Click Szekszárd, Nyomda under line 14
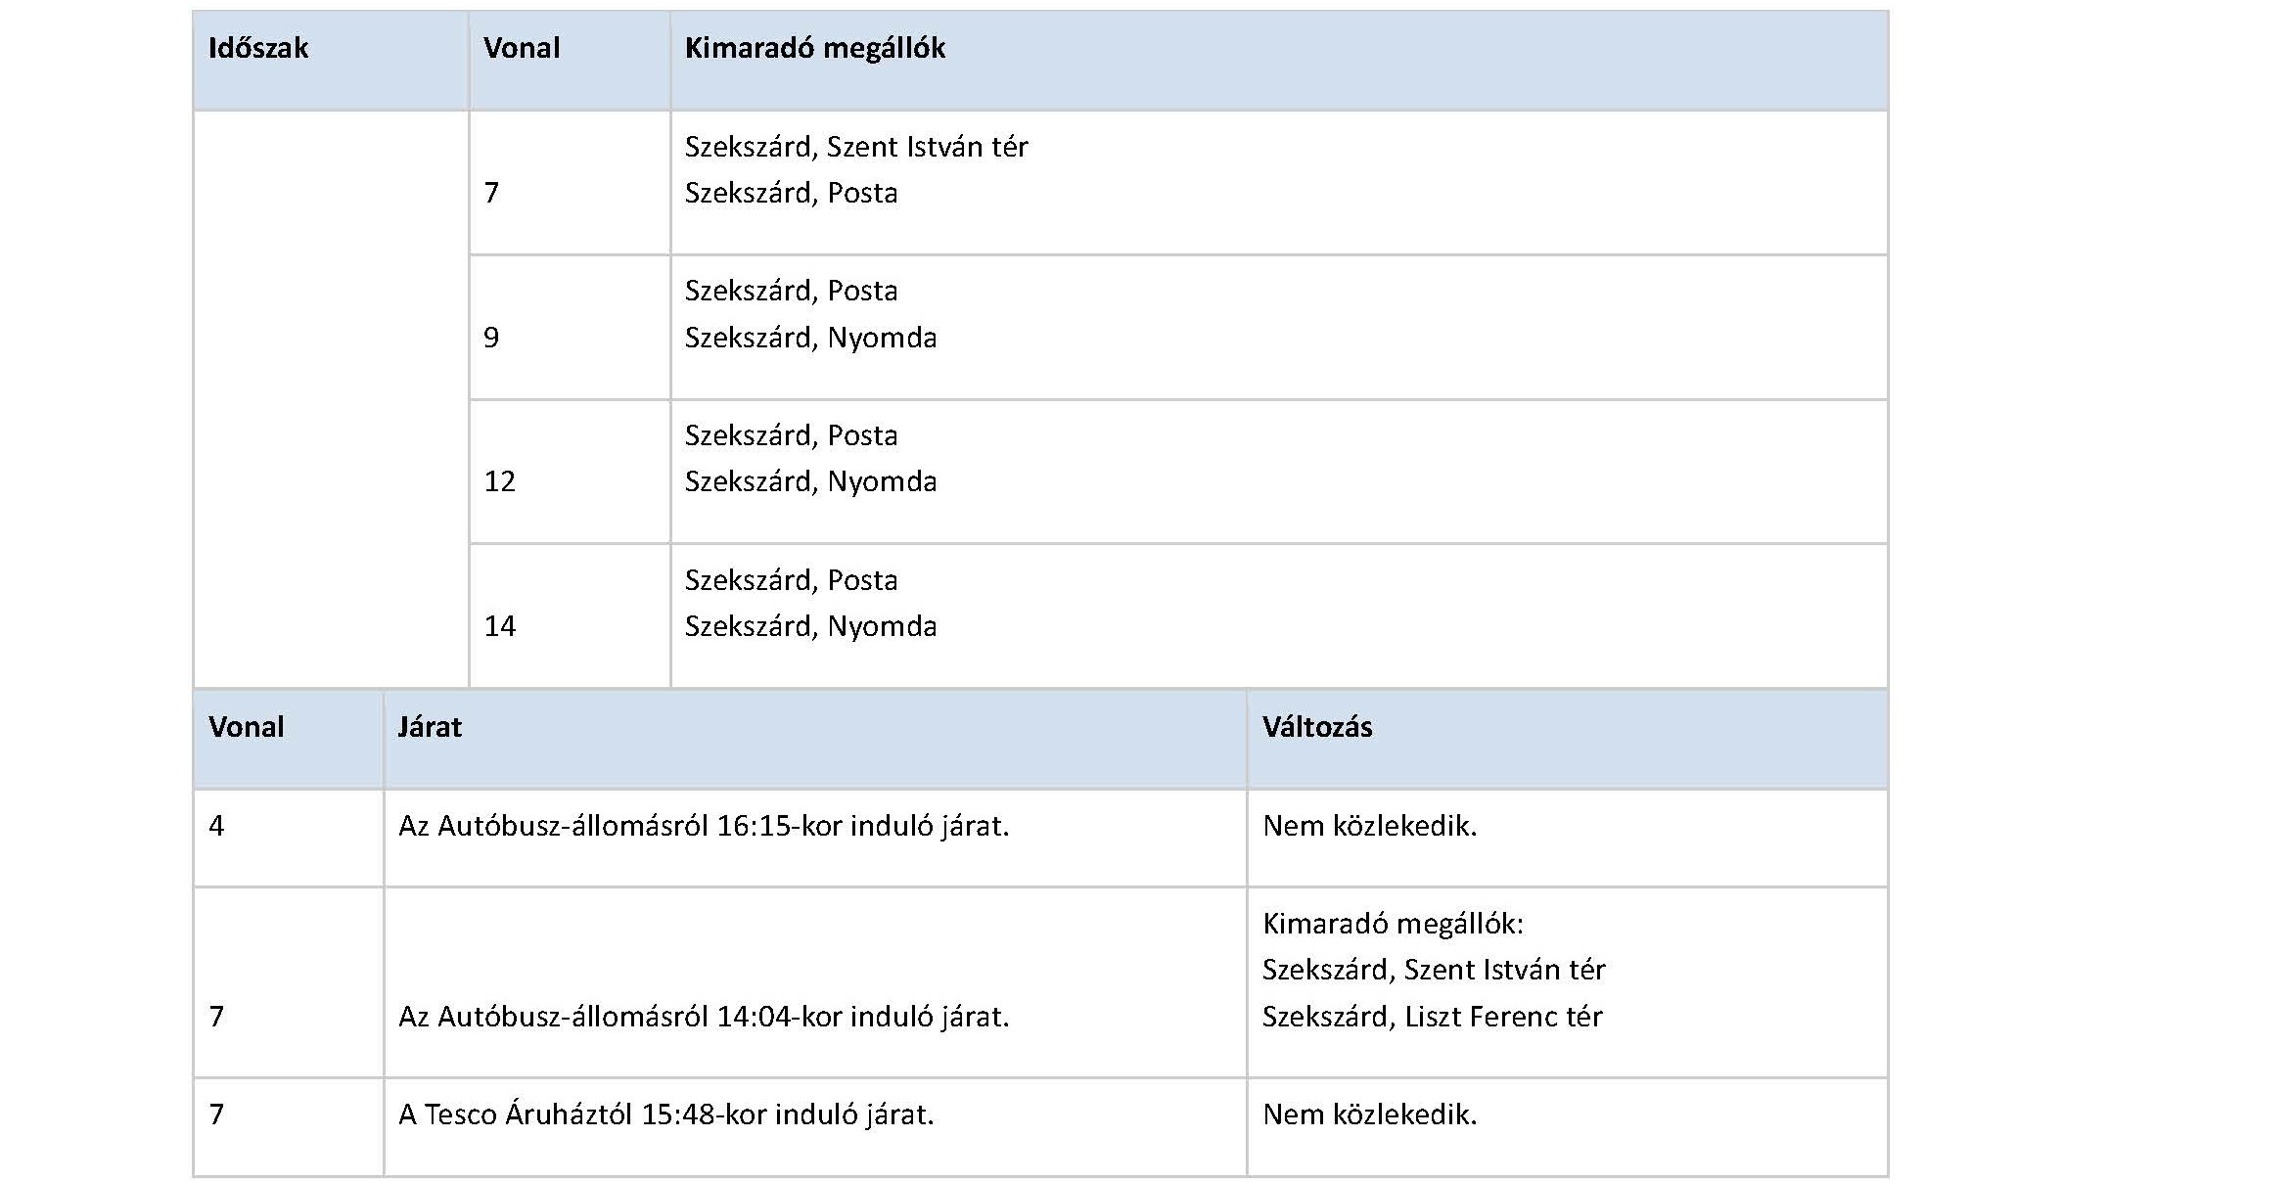 [810, 626]
